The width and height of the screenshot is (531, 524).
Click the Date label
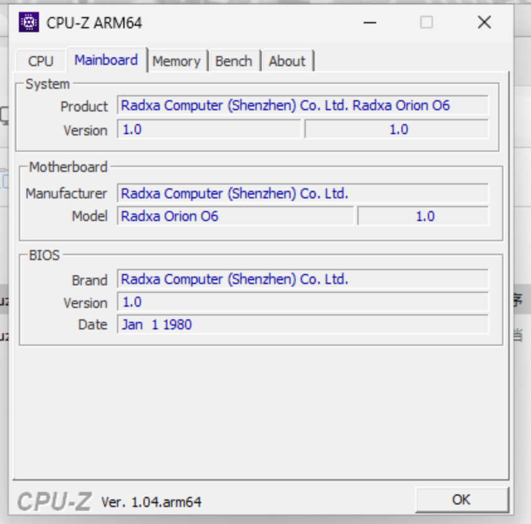point(92,325)
